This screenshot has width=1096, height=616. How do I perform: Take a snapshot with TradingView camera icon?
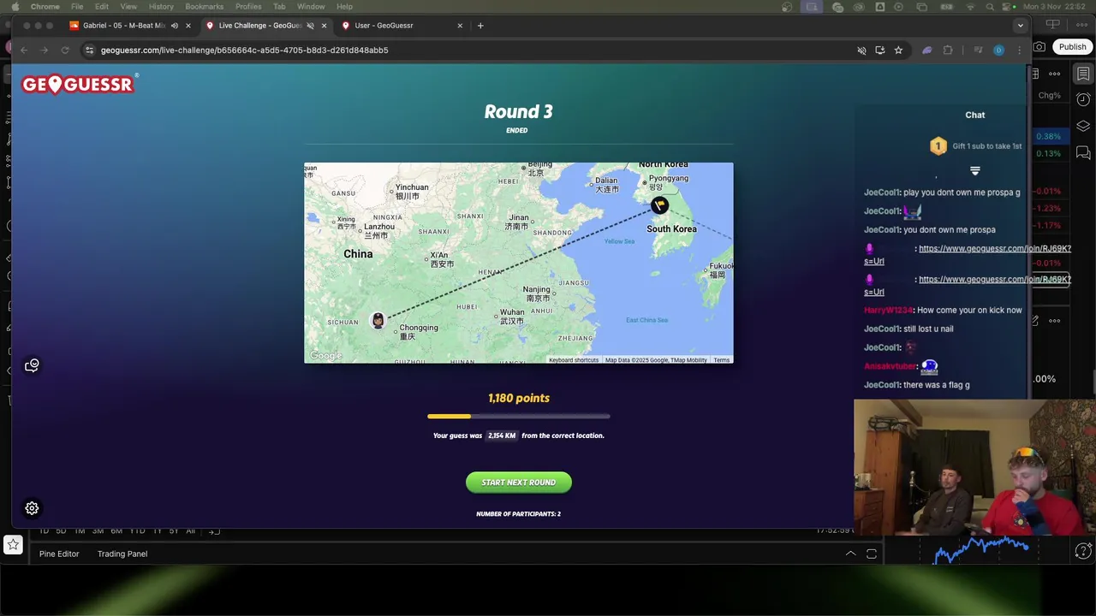point(1039,47)
